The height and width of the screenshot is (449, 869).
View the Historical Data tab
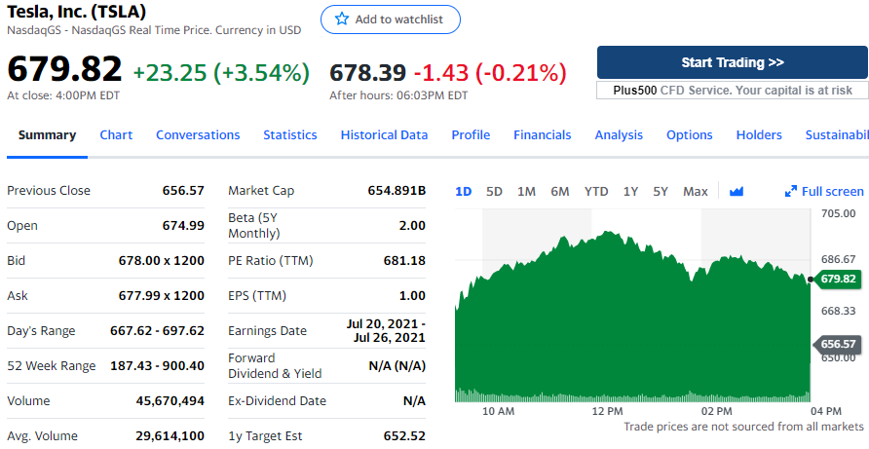click(x=384, y=135)
